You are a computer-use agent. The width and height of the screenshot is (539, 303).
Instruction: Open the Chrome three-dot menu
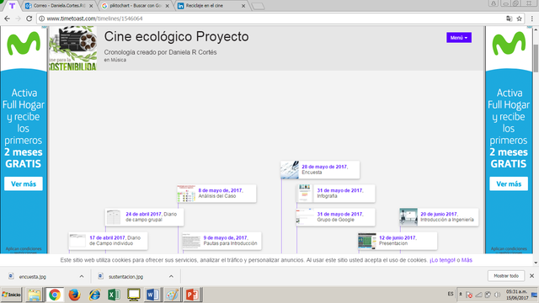531,19
